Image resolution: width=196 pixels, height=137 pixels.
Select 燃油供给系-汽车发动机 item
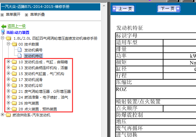(x=31, y=115)
